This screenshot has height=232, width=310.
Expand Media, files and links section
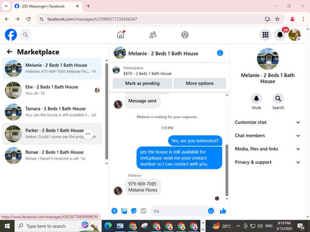coord(267,149)
